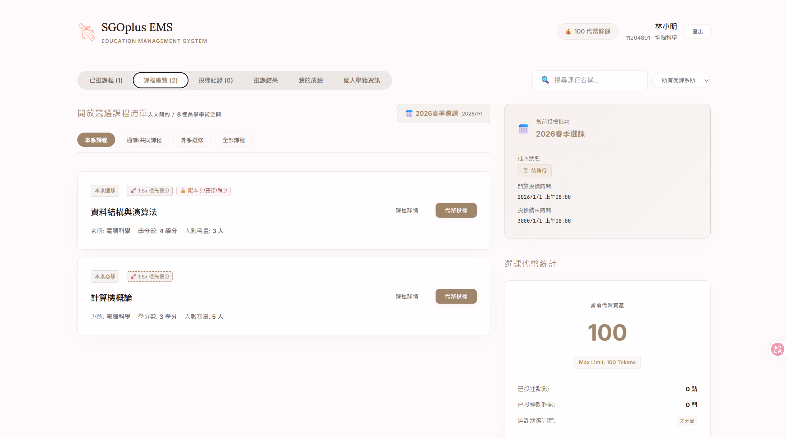Click the magnifier search icon
The image size is (787, 439).
(545, 80)
